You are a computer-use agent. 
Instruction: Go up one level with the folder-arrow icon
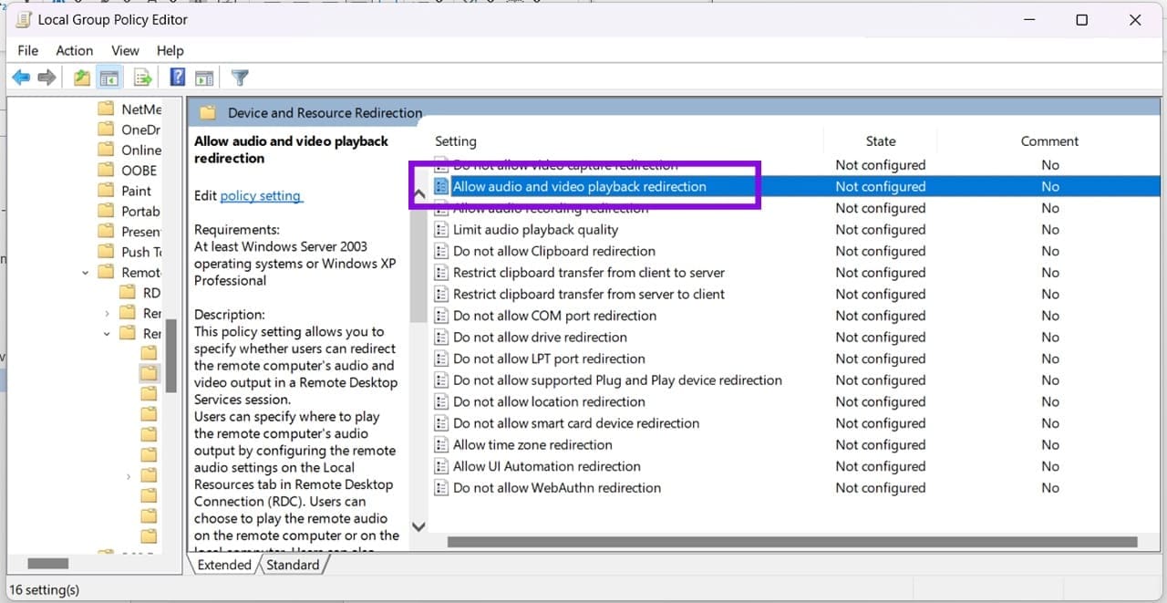pyautogui.click(x=82, y=78)
